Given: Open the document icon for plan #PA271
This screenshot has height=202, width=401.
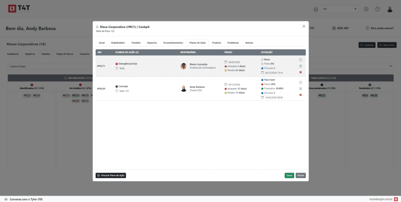Looking at the screenshot, I should pos(300,66).
